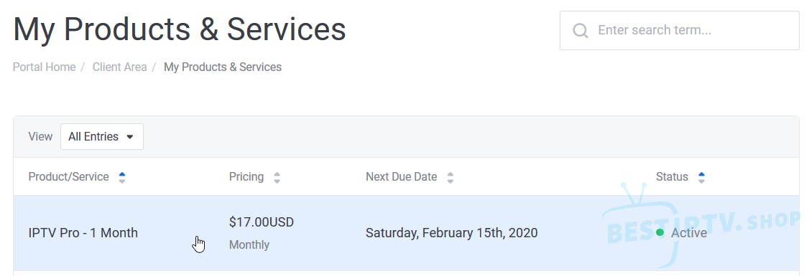Viewport: 809px width, 276px height.
Task: Go to Portal Home breadcrumb
Action: click(x=45, y=67)
